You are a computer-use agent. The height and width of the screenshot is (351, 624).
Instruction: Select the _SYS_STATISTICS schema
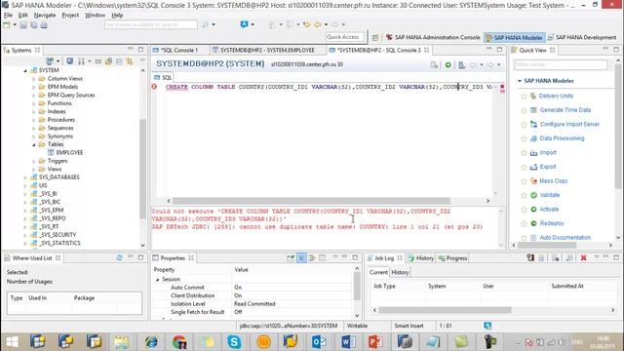pos(59,243)
